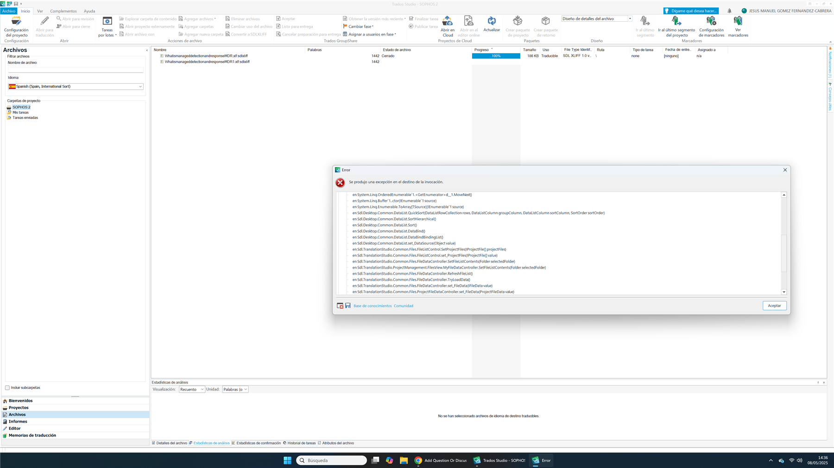Open Configuración del proyecto

coord(16,26)
